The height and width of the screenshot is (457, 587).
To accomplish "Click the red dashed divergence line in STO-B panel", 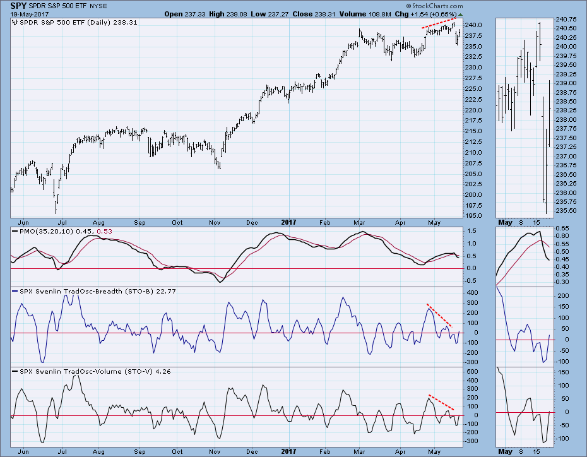I will pos(439,316).
